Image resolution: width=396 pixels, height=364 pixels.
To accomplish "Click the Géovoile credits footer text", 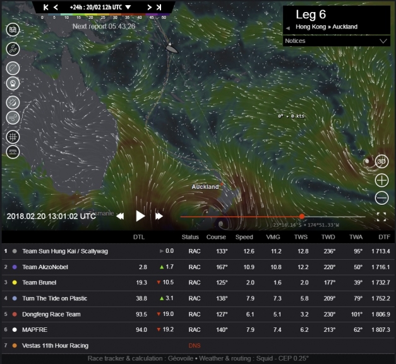I will [x=198, y=358].
